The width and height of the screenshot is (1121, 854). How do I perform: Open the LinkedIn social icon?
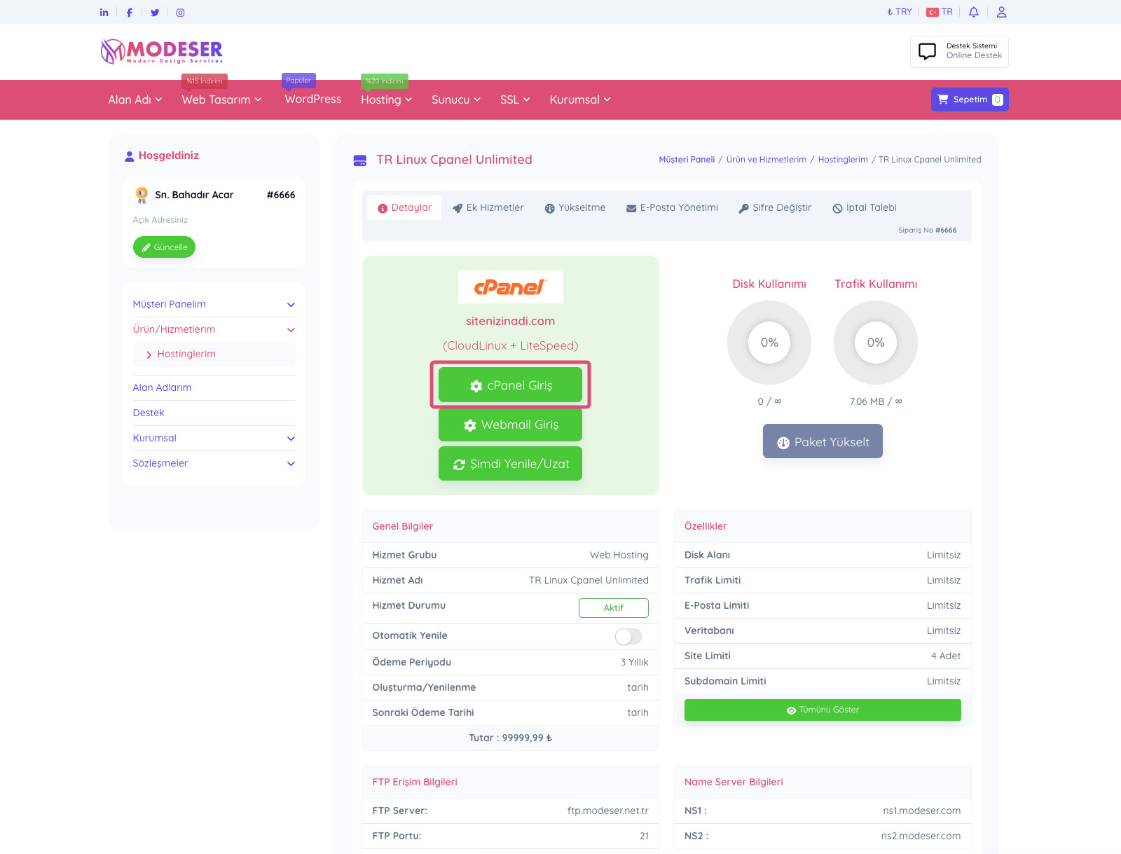tap(104, 12)
